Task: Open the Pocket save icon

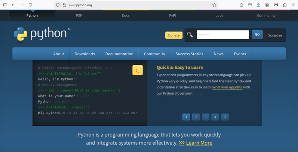Action: click(250, 5)
